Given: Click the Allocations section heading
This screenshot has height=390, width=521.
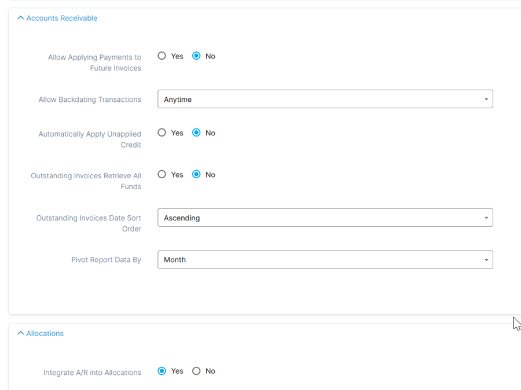Looking at the screenshot, I should tap(45, 333).
